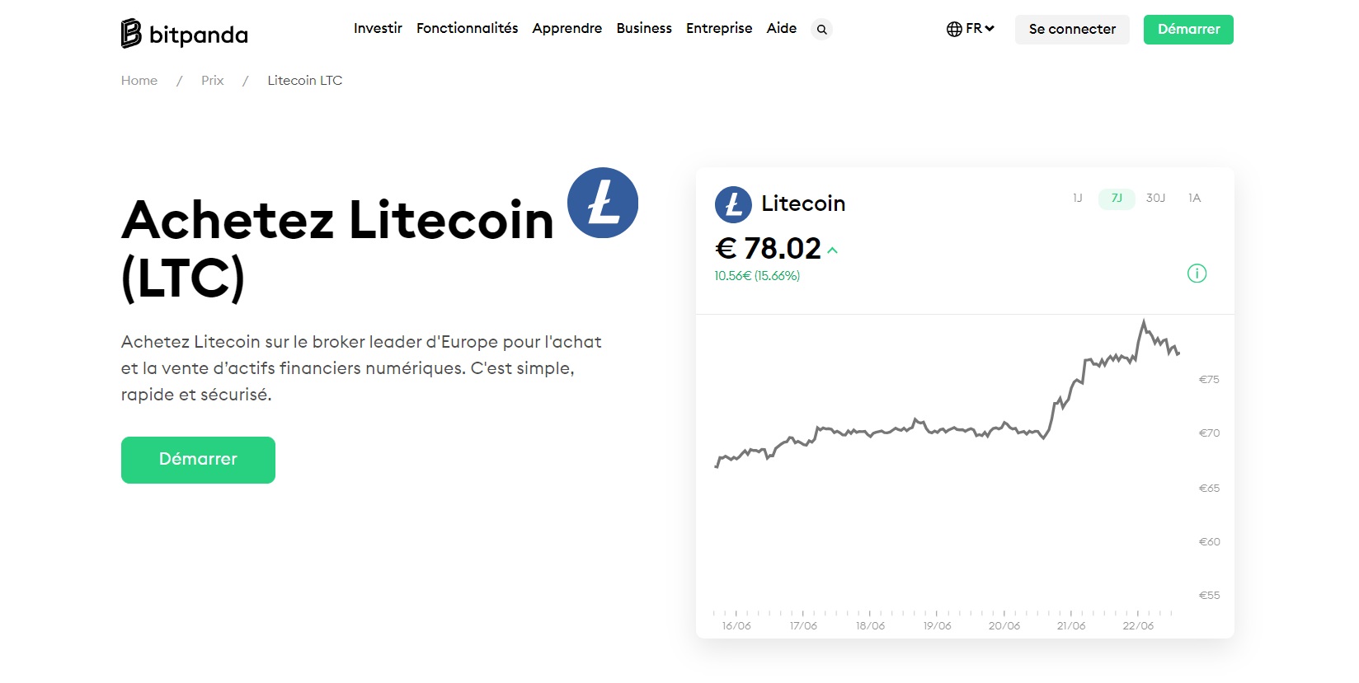This screenshot has width=1359, height=683.
Task: Click the Démarrer button in the hero section
Action: click(x=197, y=459)
